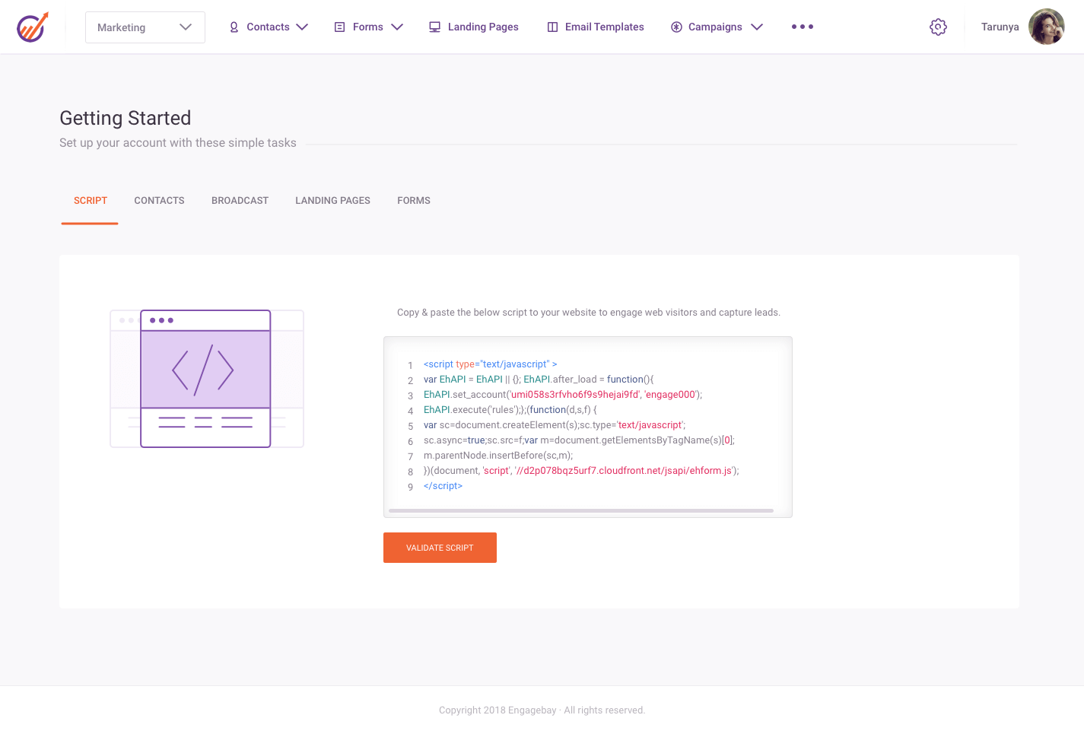1084x734 pixels.
Task: Click script line 1 opening script tag
Action: (490, 364)
